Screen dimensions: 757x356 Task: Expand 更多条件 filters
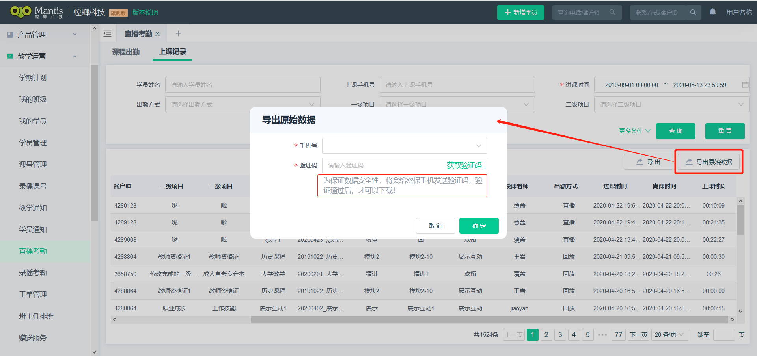(x=634, y=131)
